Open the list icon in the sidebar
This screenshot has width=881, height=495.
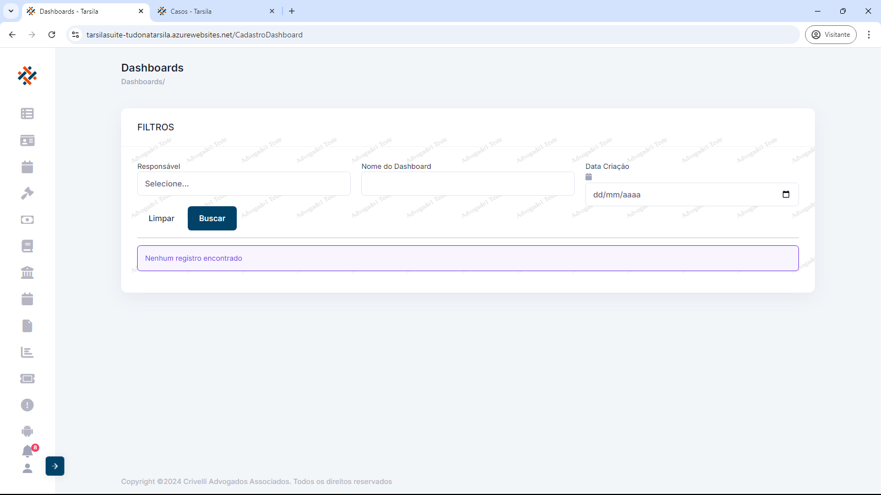pyautogui.click(x=27, y=113)
